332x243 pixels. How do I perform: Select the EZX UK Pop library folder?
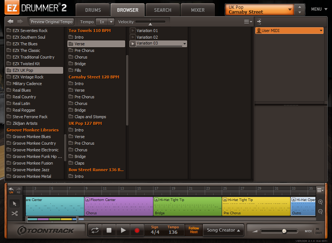[34, 70]
